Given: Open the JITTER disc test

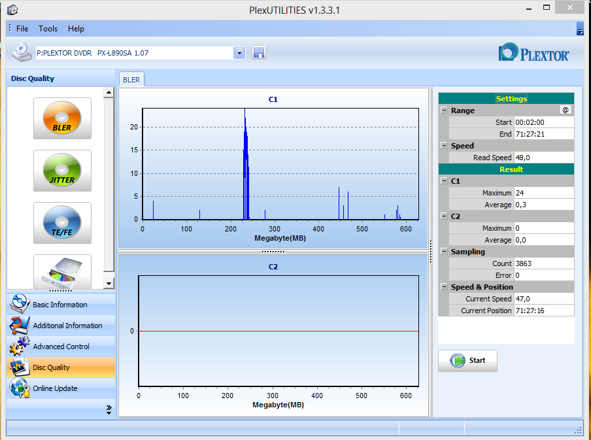Looking at the screenshot, I should click(x=62, y=171).
